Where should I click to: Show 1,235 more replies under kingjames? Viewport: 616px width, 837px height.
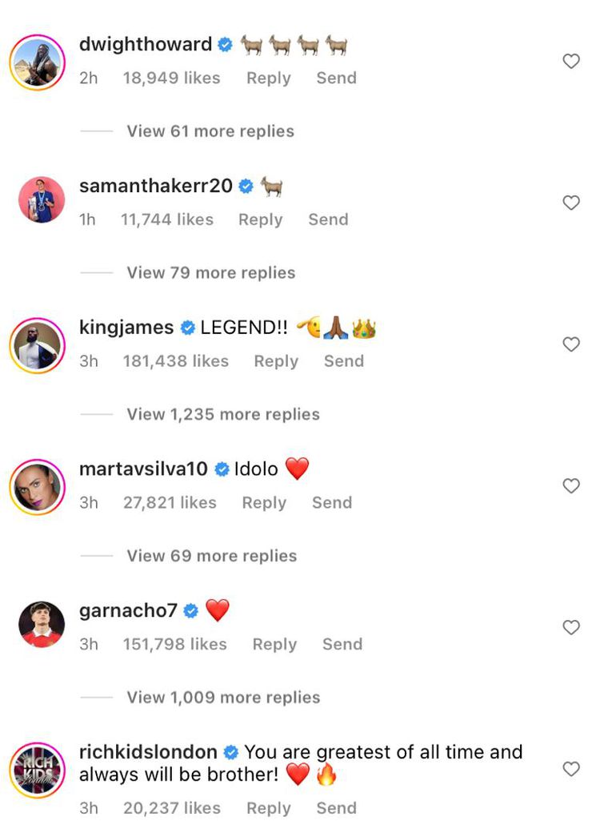[222, 415]
